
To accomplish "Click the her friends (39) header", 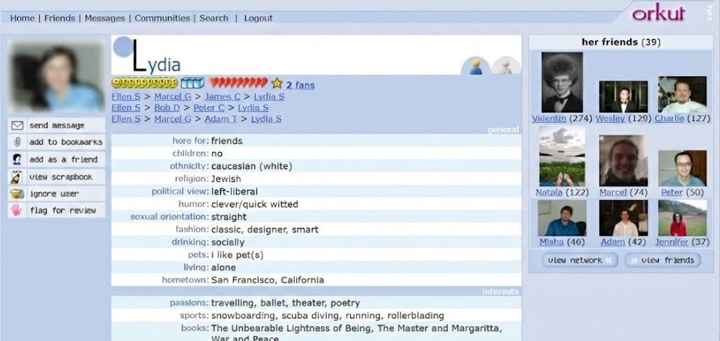I will pos(621,42).
